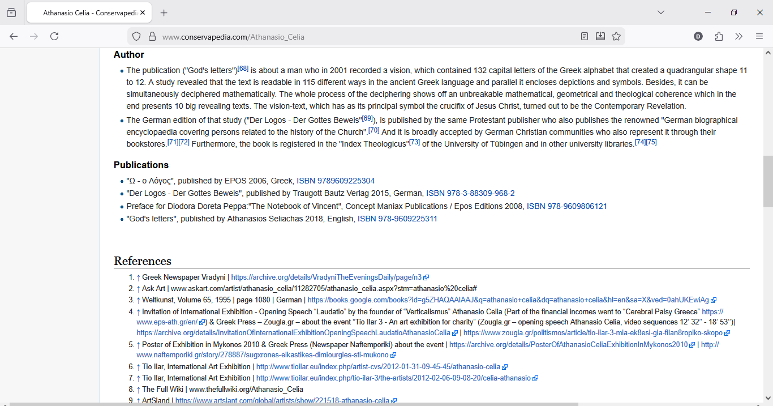
Task: Open the Extensions puzzle piece icon
Action: [x=719, y=36]
